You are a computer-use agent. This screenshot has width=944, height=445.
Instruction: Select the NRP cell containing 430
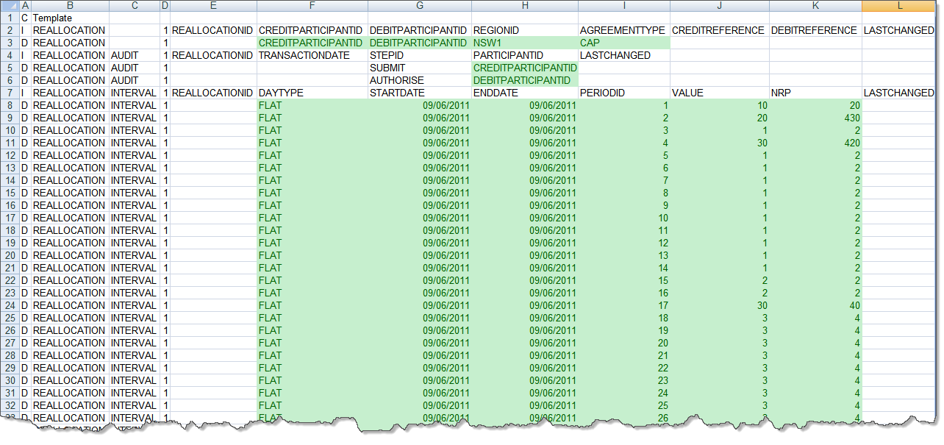pos(815,118)
